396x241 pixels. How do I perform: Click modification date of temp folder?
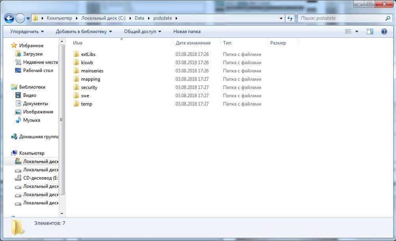192,104
